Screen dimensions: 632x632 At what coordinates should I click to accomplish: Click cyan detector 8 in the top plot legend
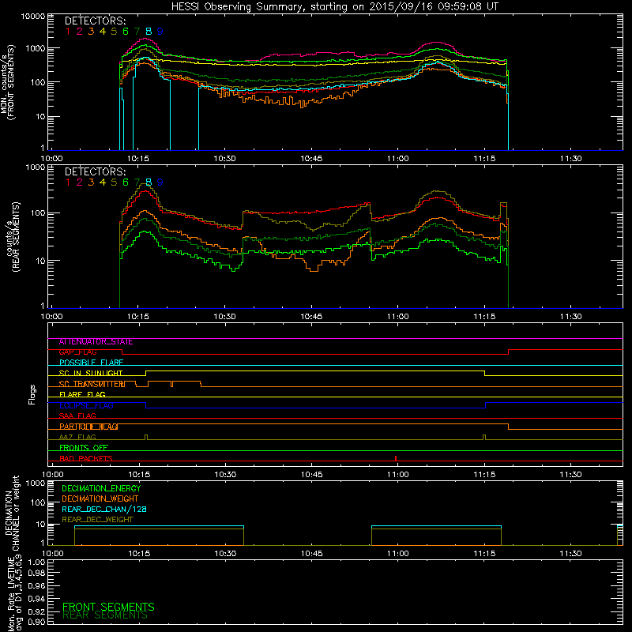point(149,32)
